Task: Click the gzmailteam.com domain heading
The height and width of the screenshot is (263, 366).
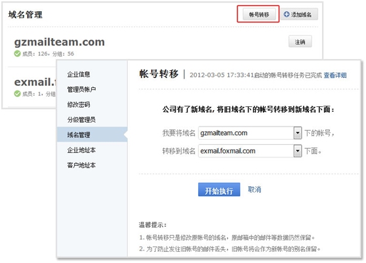Action: point(59,42)
